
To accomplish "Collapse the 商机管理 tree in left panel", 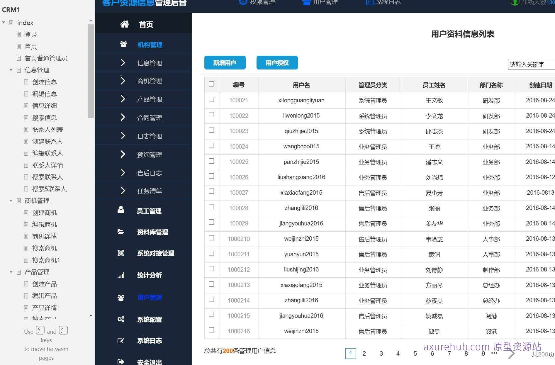I will point(11,201).
